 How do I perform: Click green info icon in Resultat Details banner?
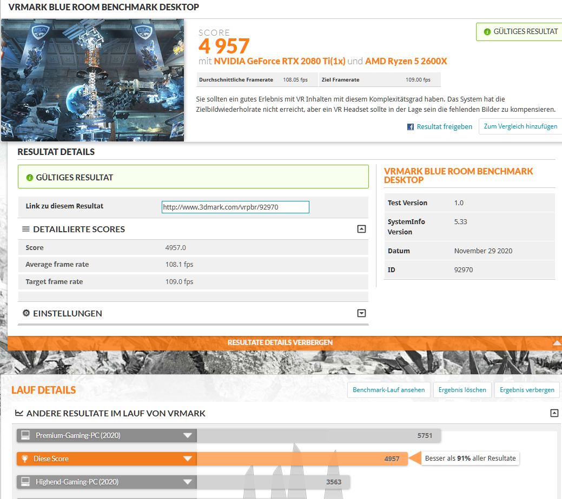(x=30, y=178)
